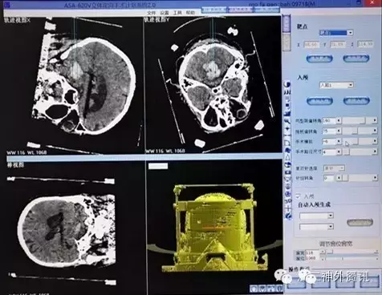Click the half-circle contrast icon in tool strip
This screenshot has width=382, height=295.
click(286, 84)
